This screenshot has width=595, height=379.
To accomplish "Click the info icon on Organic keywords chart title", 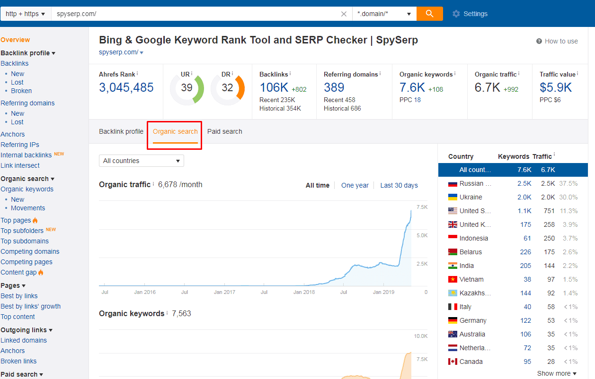I will click(167, 313).
